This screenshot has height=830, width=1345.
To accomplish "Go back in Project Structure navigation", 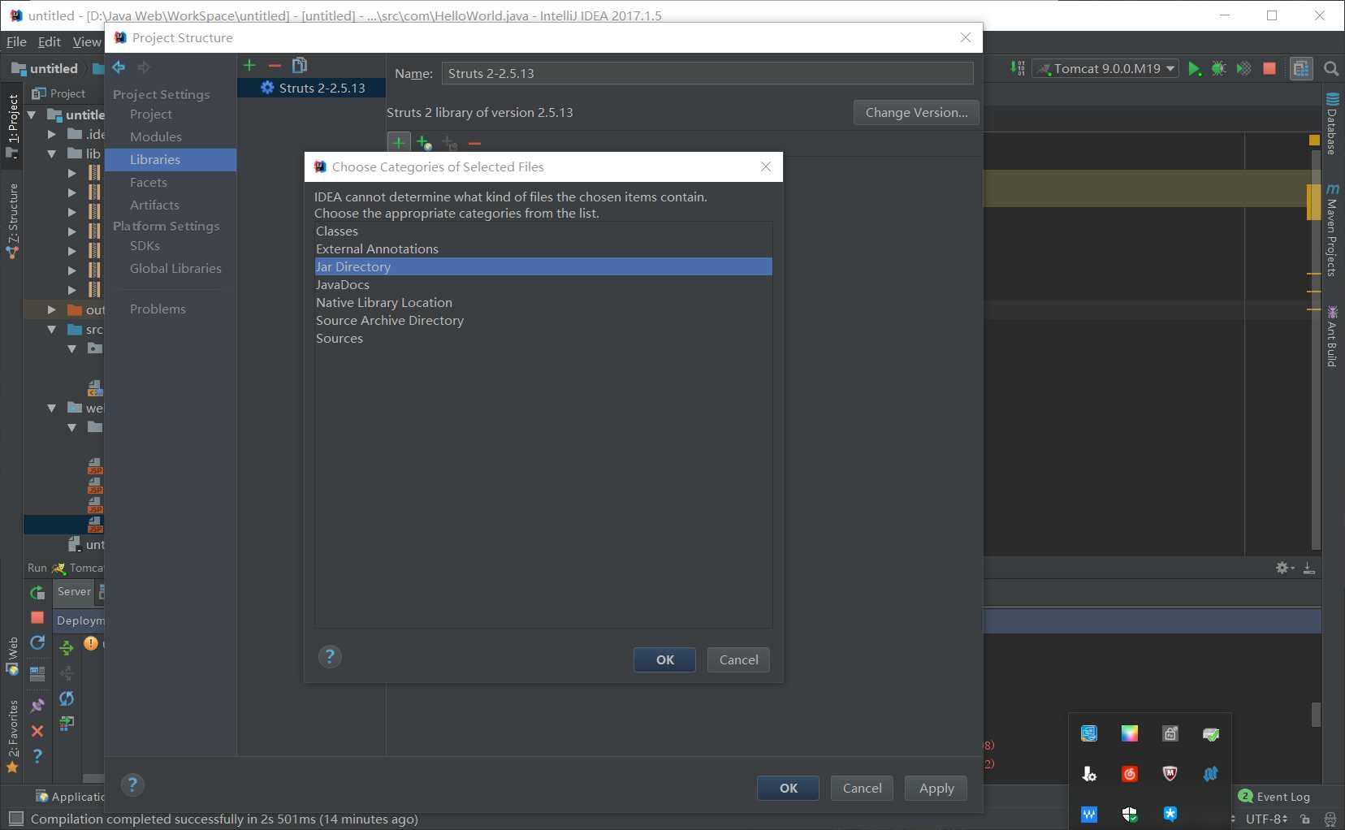I will tap(119, 67).
